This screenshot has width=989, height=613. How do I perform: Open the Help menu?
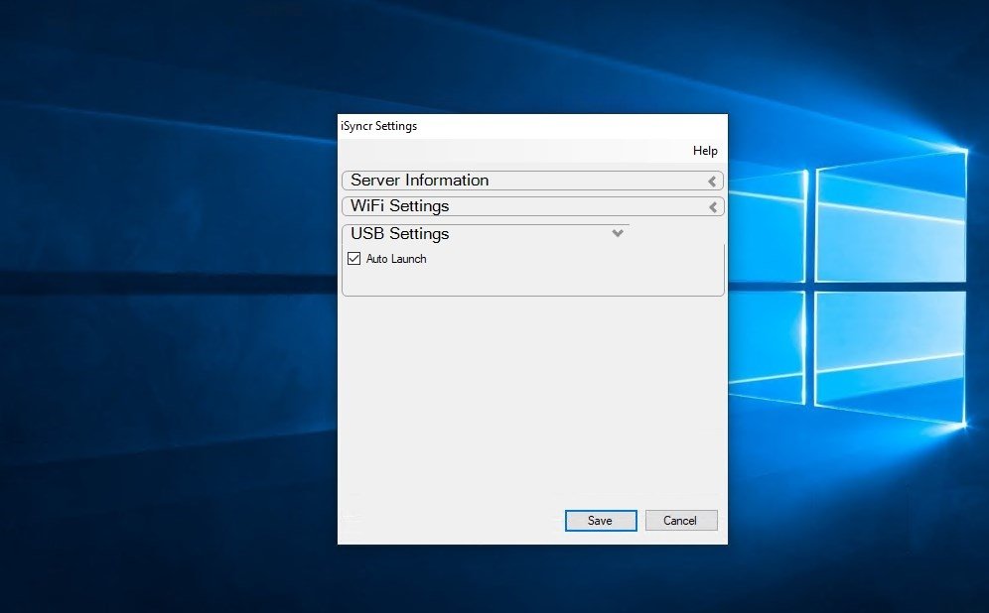point(705,151)
